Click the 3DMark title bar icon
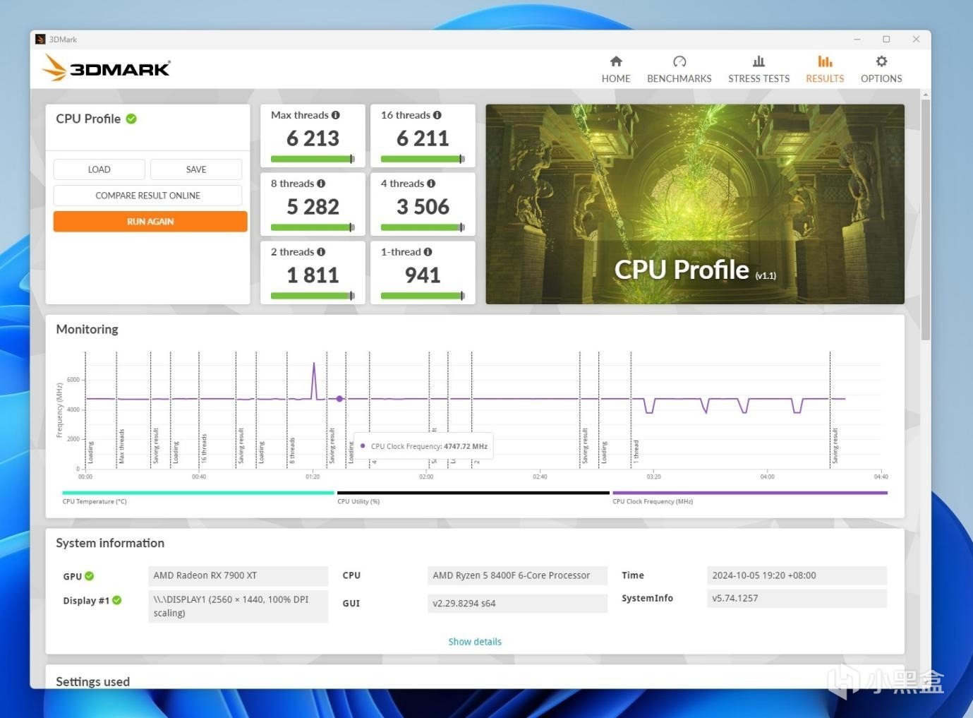973x718 pixels. [x=40, y=40]
